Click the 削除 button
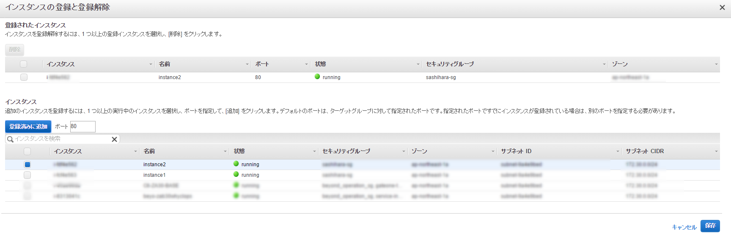Screen dimensions: 731x236 click(14, 49)
